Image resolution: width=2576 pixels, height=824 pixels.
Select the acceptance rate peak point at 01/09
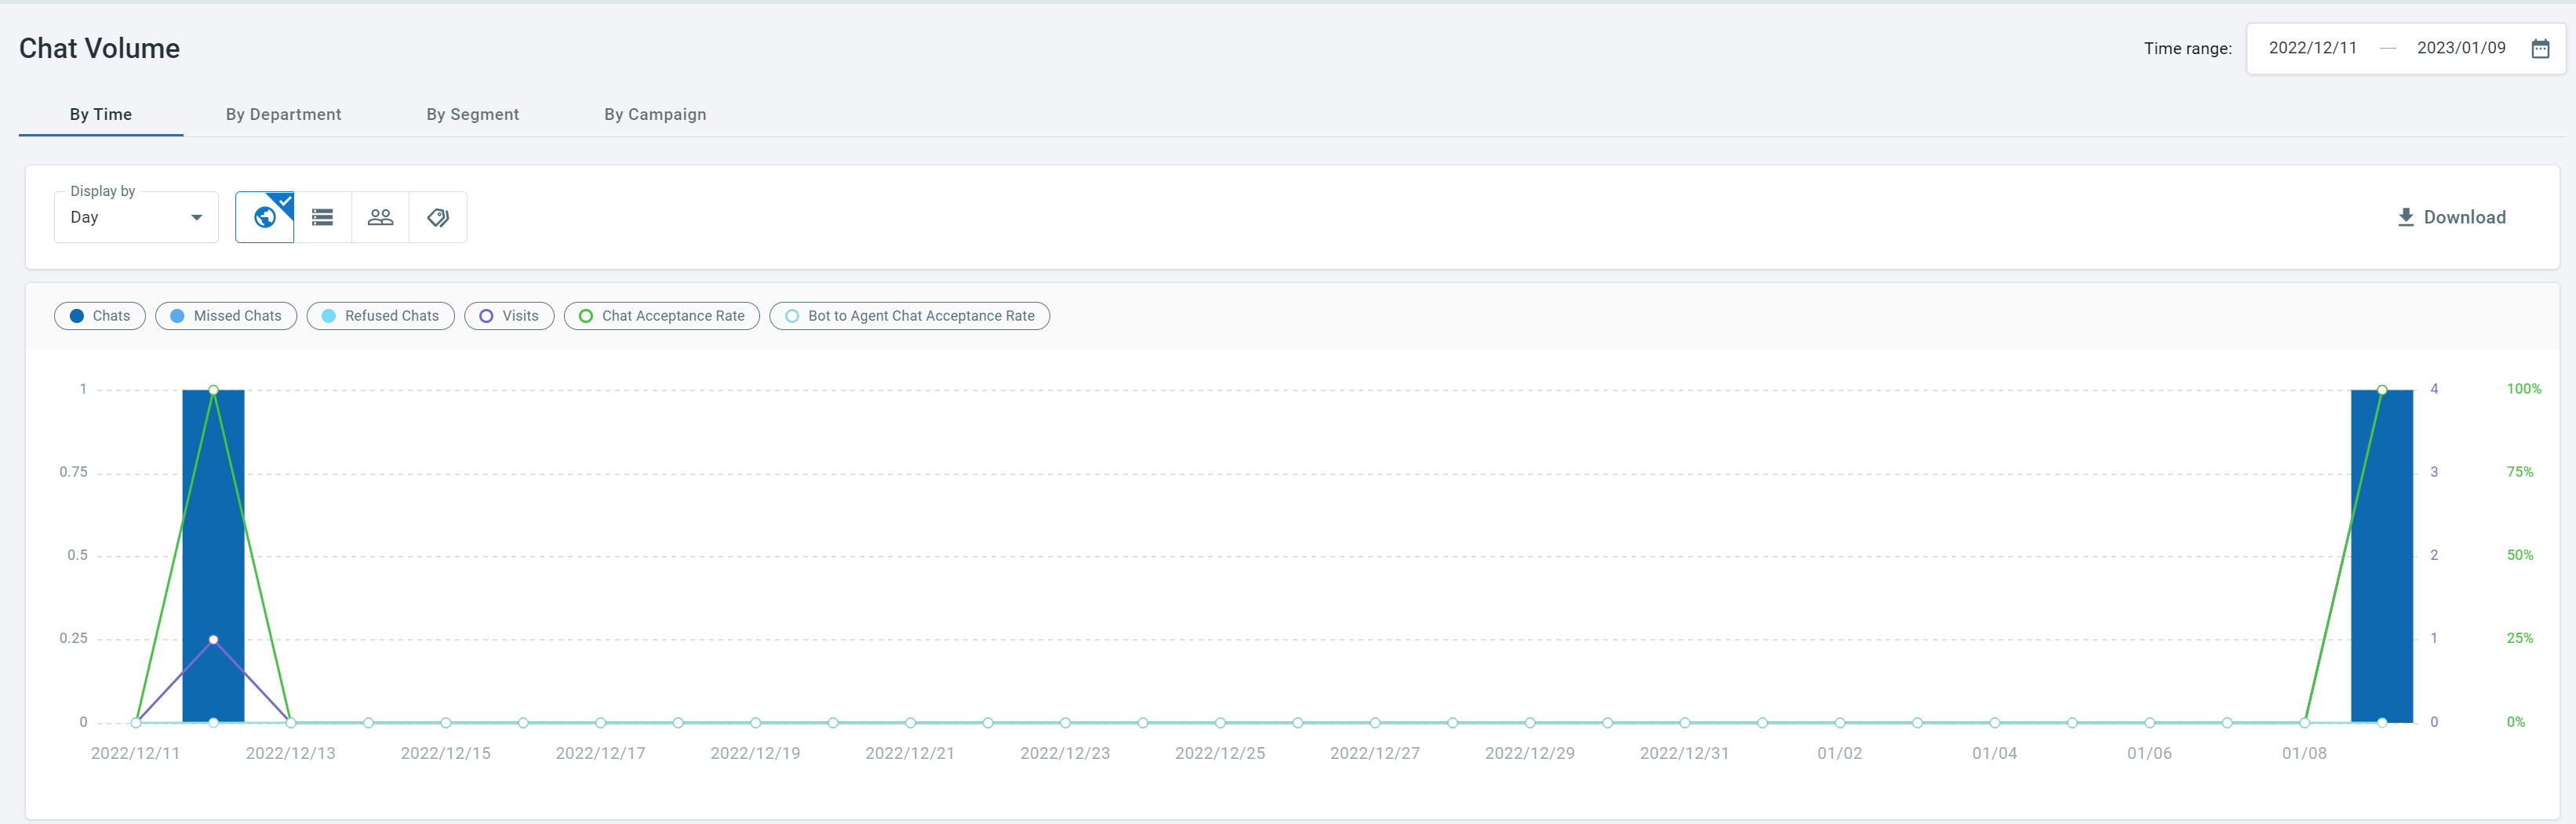click(2382, 390)
